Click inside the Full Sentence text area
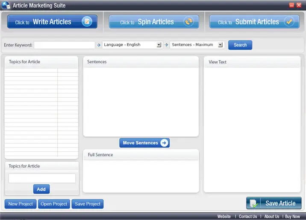 tap(141, 176)
